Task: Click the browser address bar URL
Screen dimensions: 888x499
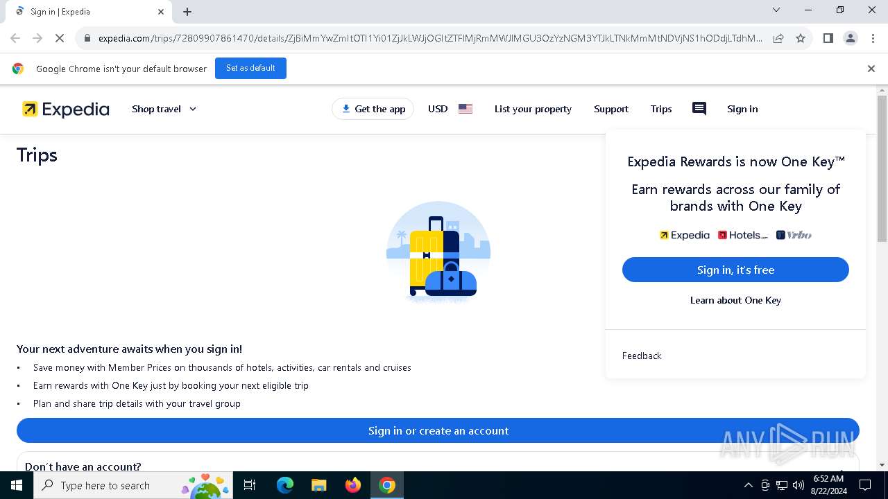Action: click(x=430, y=38)
